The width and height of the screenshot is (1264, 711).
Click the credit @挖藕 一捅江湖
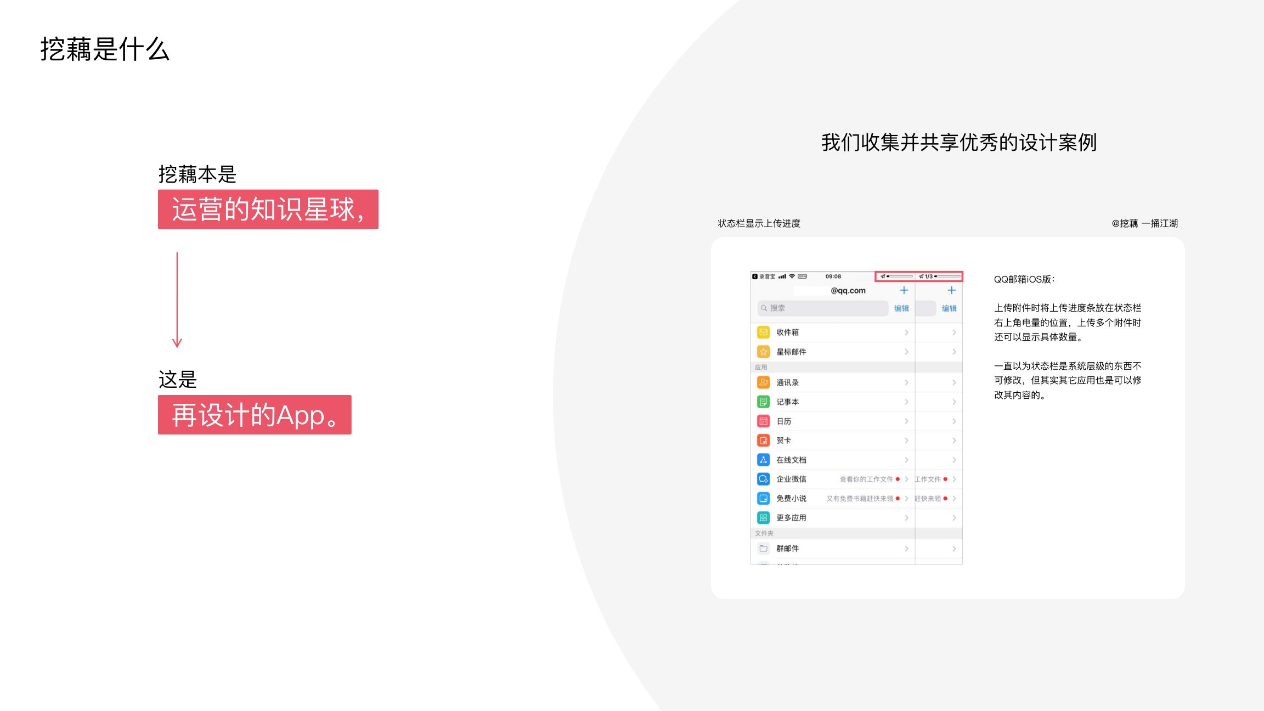coord(1144,223)
